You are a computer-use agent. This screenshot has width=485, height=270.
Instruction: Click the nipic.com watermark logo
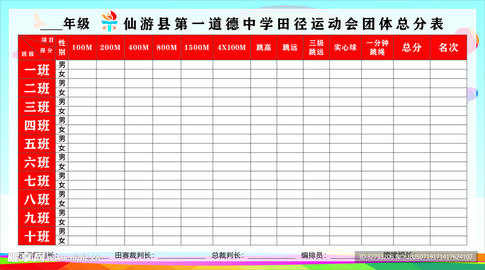(x=51, y=258)
